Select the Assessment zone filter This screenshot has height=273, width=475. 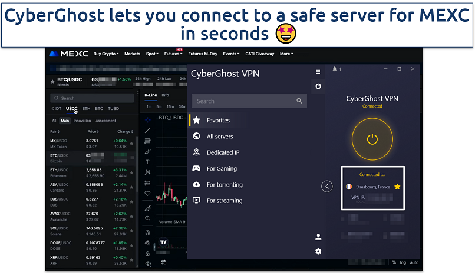(105, 121)
